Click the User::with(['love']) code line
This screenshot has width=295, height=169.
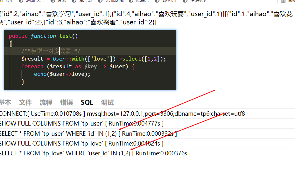pos(94,59)
